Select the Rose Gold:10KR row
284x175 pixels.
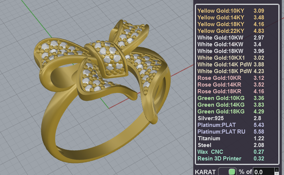tap(231, 78)
